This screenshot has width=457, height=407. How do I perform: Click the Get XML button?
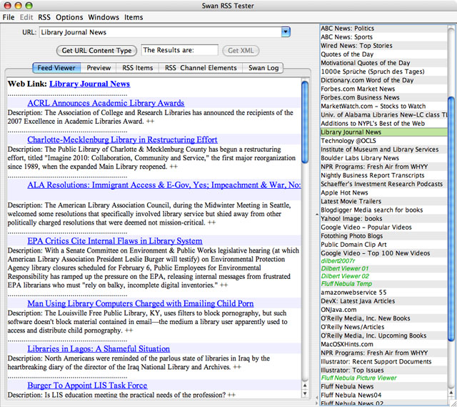coord(240,51)
